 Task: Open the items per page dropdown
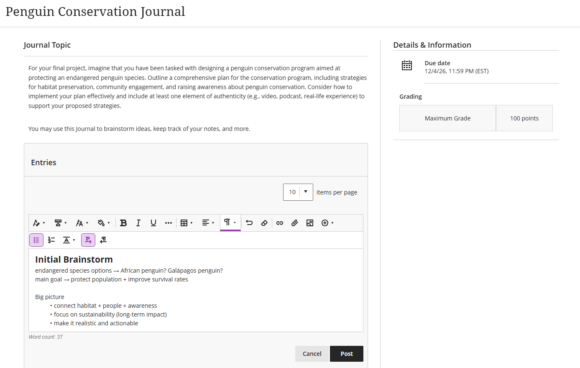[298, 192]
